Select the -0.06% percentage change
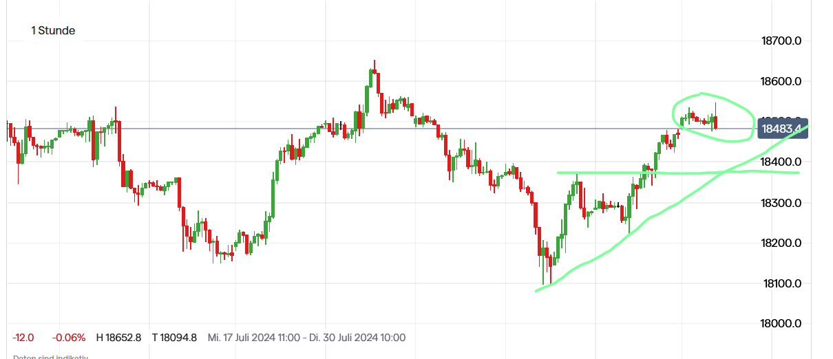The width and height of the screenshot is (833, 359). [70, 338]
